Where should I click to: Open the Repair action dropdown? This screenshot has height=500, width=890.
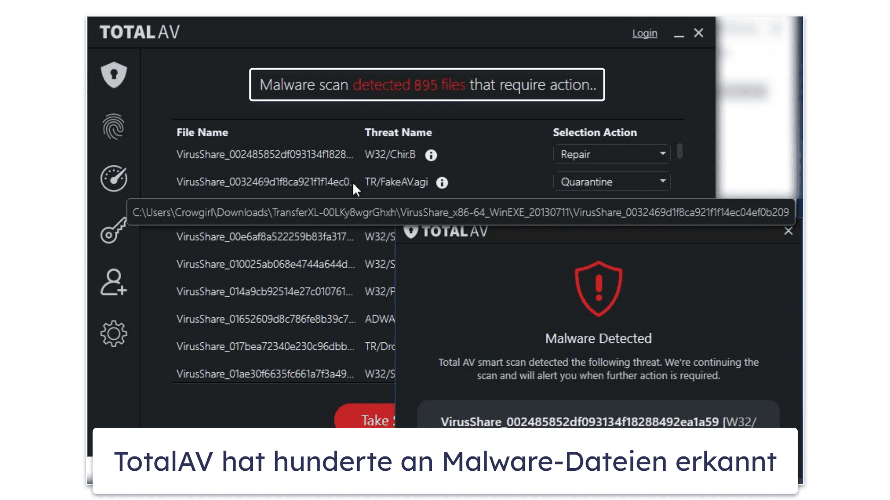[x=612, y=154]
